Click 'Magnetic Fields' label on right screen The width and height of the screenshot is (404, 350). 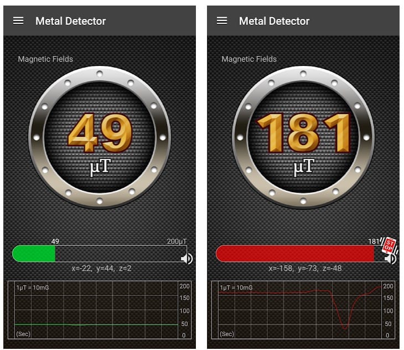(249, 59)
